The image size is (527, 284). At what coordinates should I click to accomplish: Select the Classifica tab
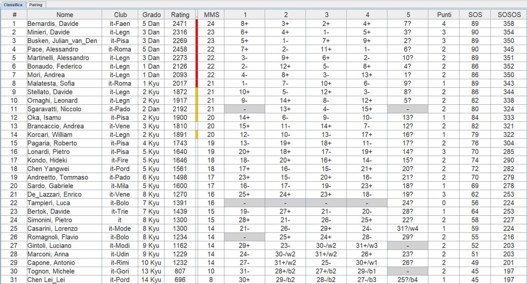(x=13, y=5)
